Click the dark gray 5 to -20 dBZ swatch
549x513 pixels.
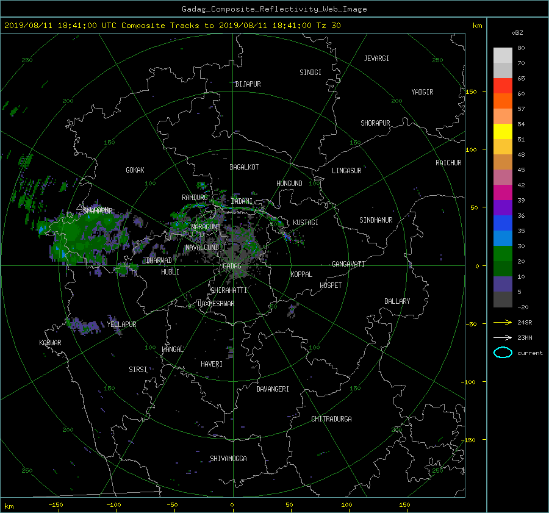(x=503, y=300)
